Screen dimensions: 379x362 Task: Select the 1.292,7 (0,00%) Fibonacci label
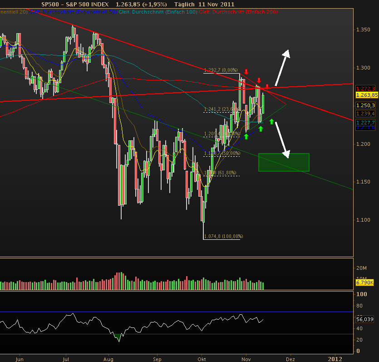tap(221, 70)
